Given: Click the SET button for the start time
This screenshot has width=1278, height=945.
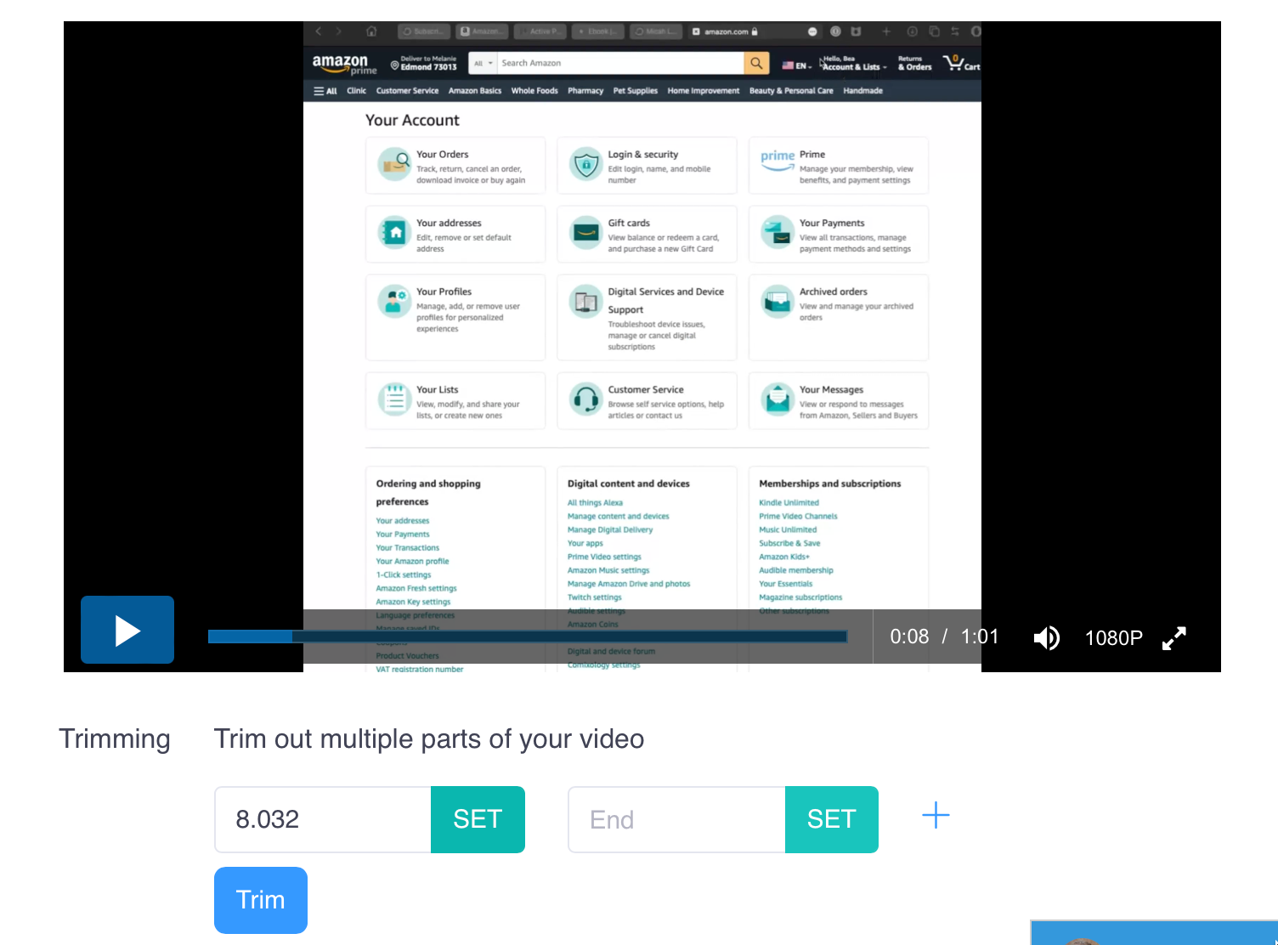Looking at the screenshot, I should coord(478,819).
